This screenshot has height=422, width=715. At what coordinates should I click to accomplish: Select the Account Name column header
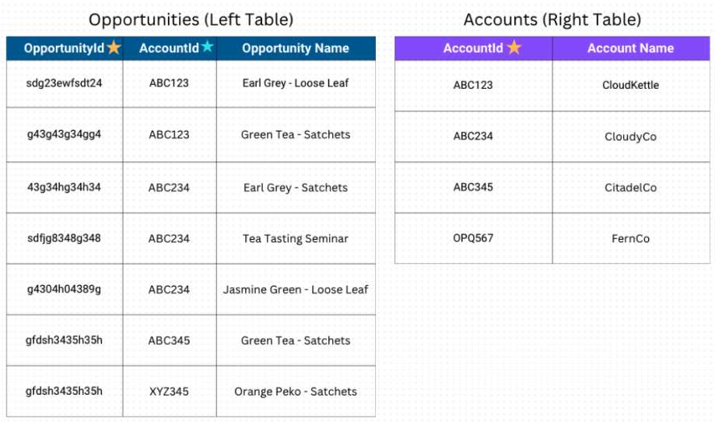tap(631, 48)
